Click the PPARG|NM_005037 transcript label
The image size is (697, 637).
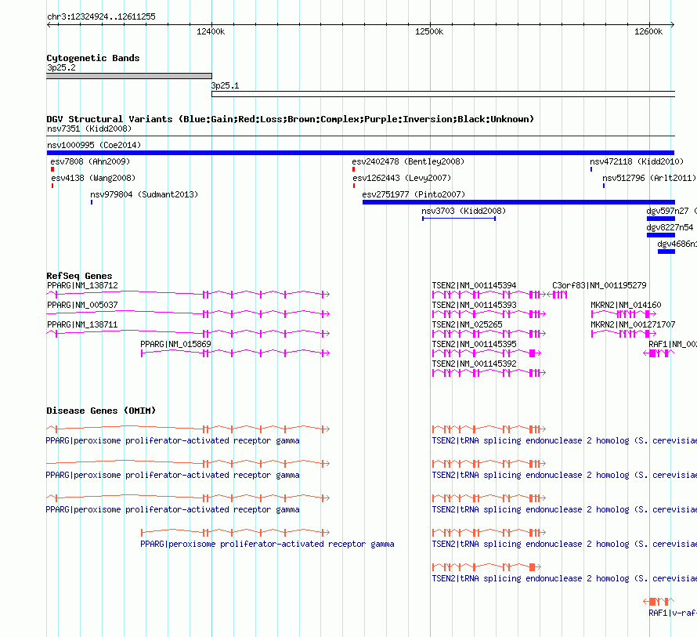pyautogui.click(x=83, y=305)
